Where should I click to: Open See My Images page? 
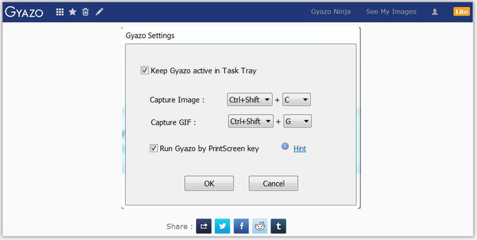(391, 12)
